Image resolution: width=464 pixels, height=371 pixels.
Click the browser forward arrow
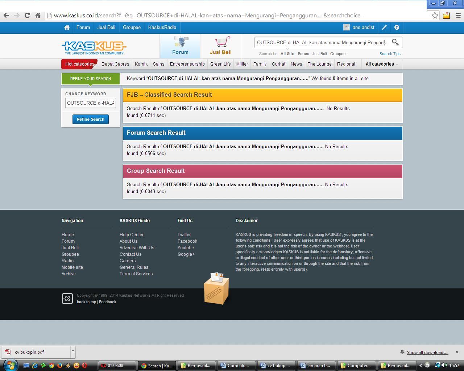(x=17, y=15)
